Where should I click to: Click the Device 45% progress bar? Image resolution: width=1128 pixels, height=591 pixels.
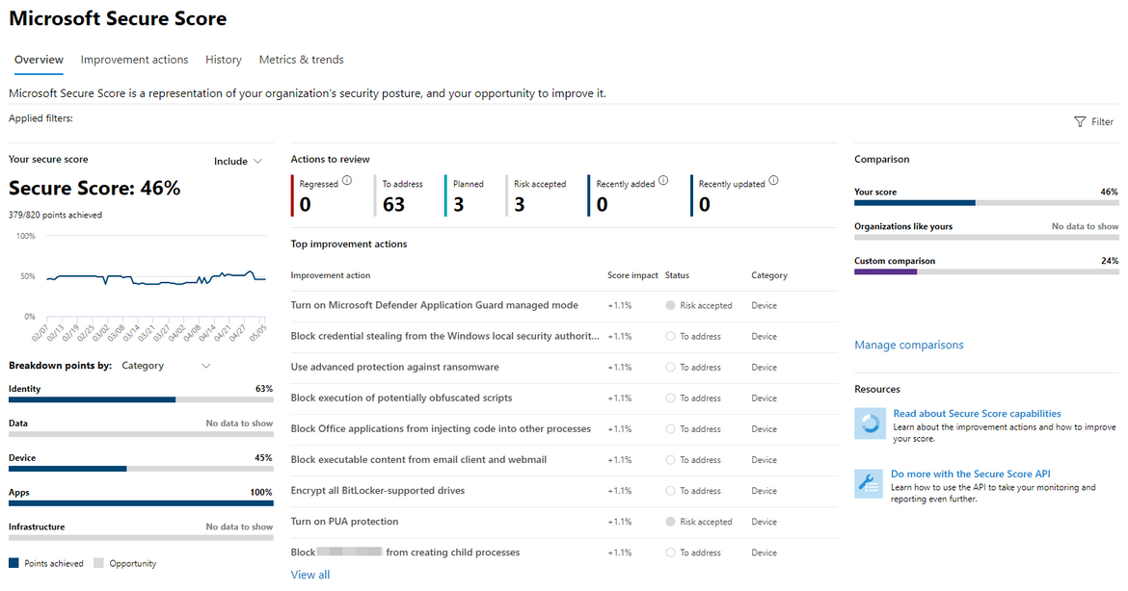click(141, 468)
